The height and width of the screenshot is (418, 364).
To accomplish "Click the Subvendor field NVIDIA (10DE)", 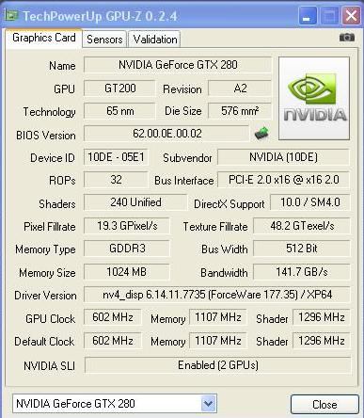I will point(283,157).
